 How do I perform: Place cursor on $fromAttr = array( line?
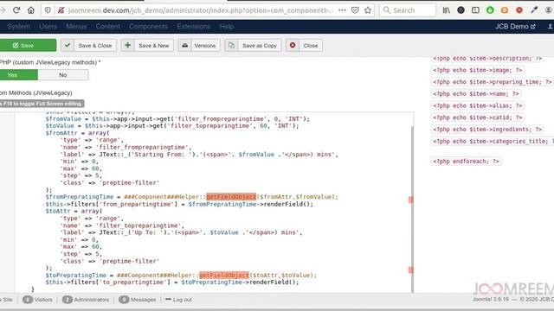77,133
